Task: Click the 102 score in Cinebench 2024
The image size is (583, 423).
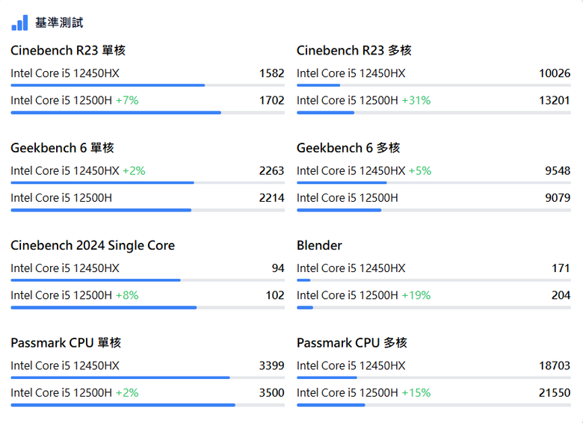Action: 275,295
